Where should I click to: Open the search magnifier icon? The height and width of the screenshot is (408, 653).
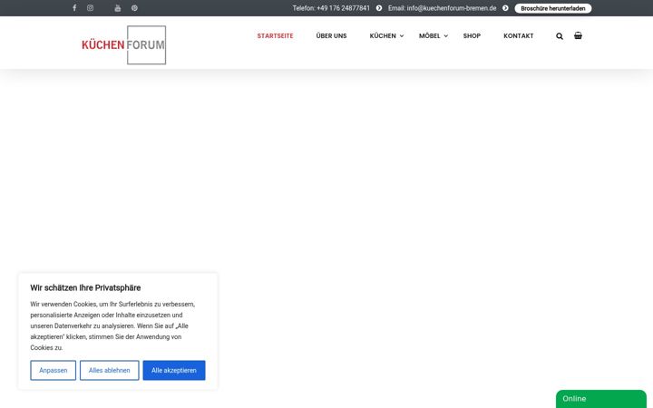(x=560, y=36)
